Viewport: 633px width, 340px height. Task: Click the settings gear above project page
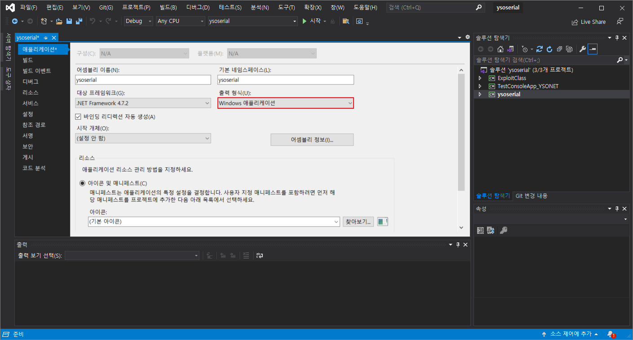point(468,37)
